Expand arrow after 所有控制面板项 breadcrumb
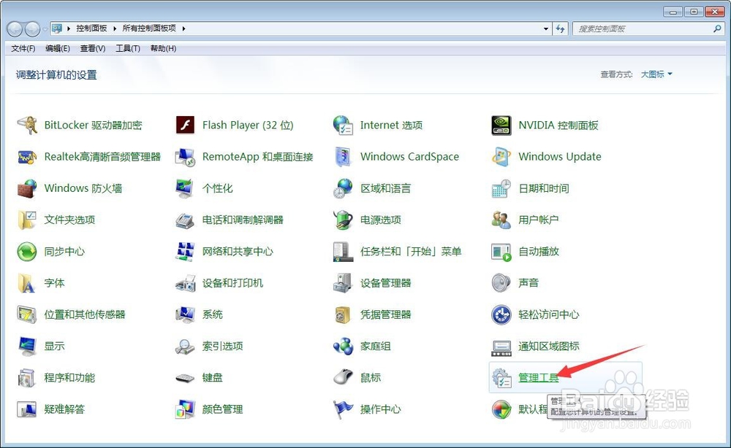731x448 pixels. point(183,28)
